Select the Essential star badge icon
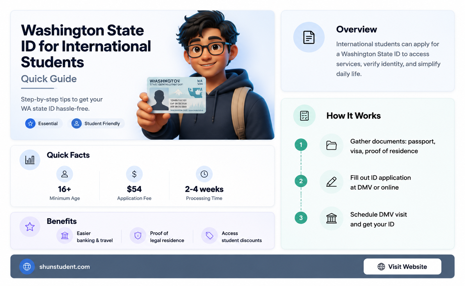This screenshot has height=286, width=465. tap(30, 124)
